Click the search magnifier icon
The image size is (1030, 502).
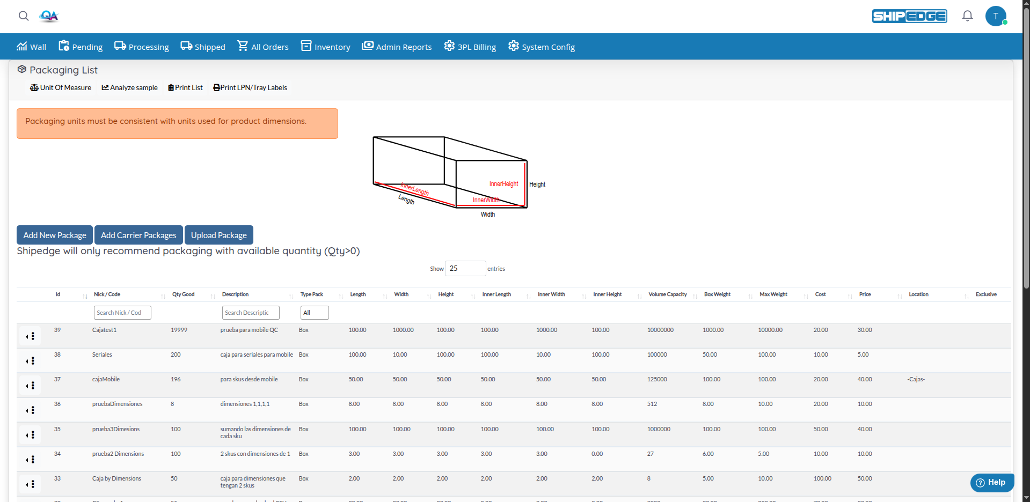point(24,16)
